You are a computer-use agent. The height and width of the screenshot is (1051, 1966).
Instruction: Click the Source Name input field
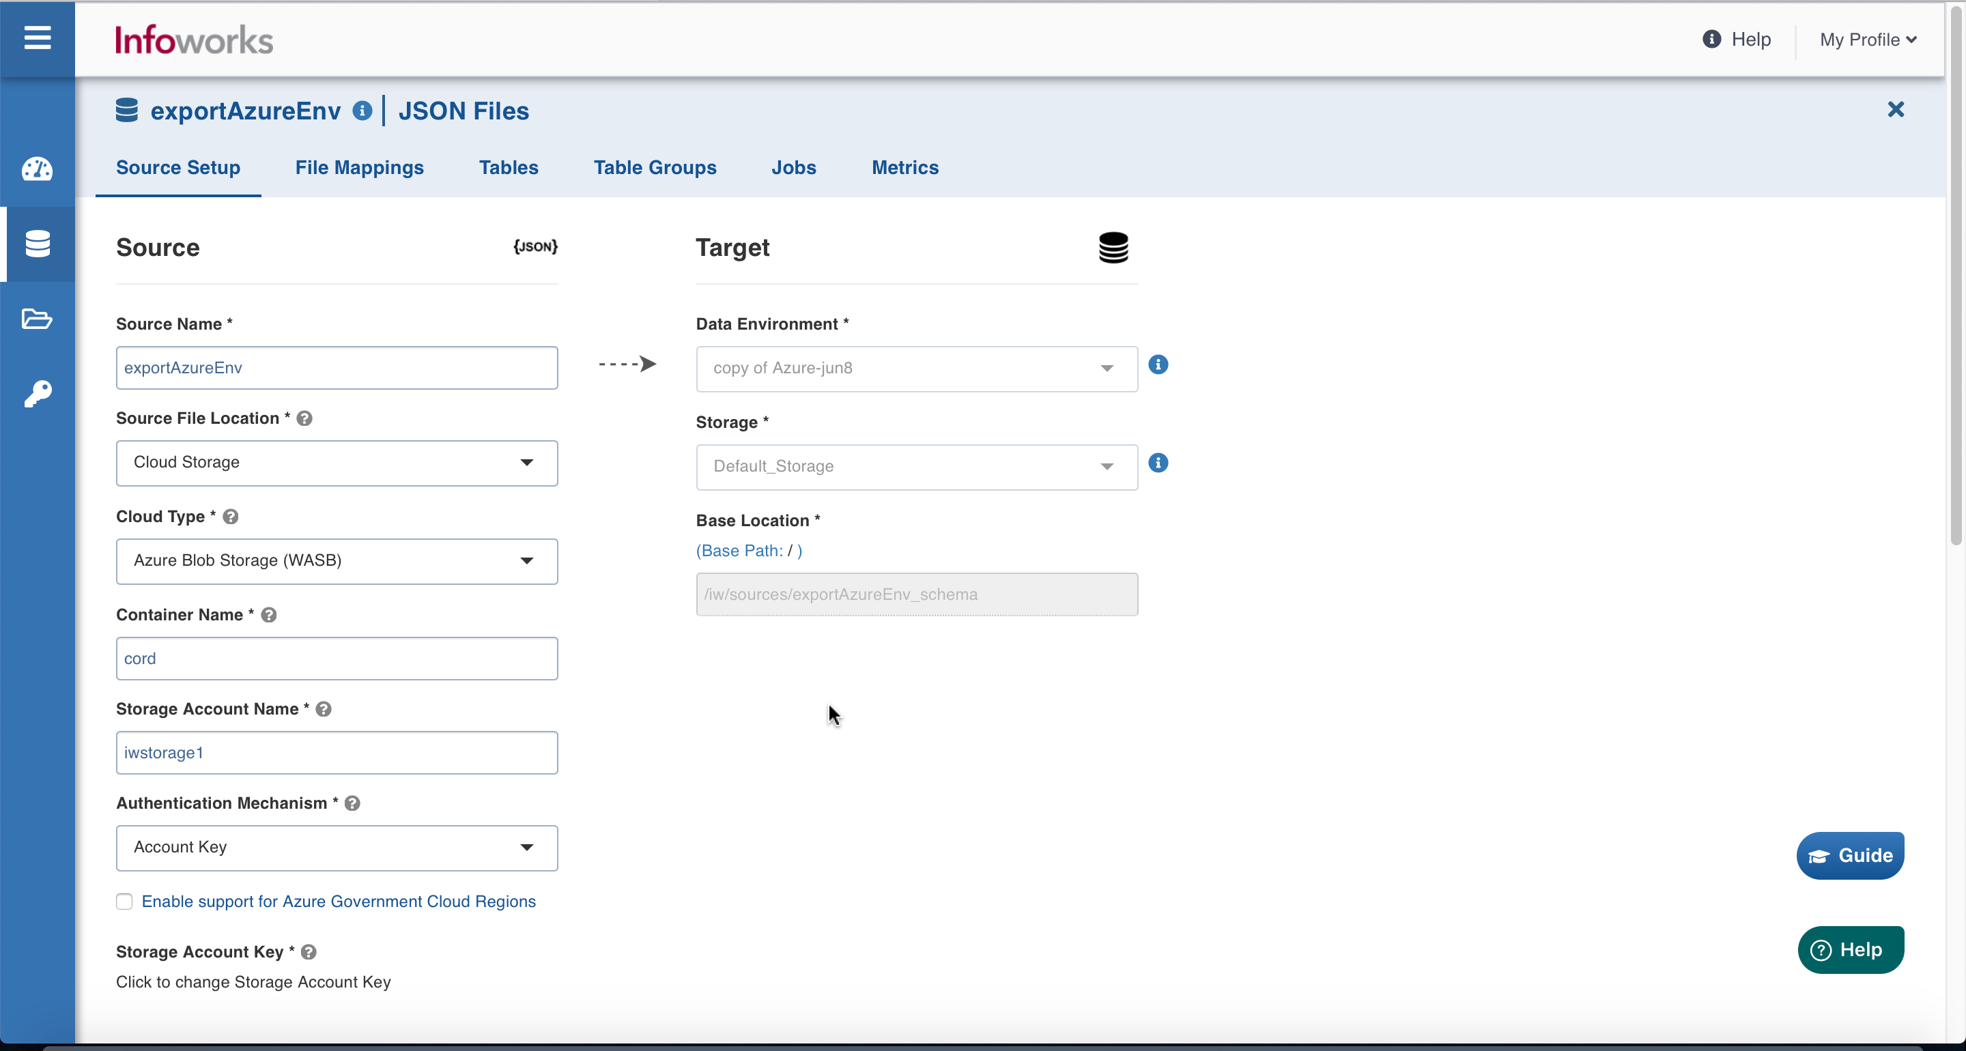tap(337, 368)
